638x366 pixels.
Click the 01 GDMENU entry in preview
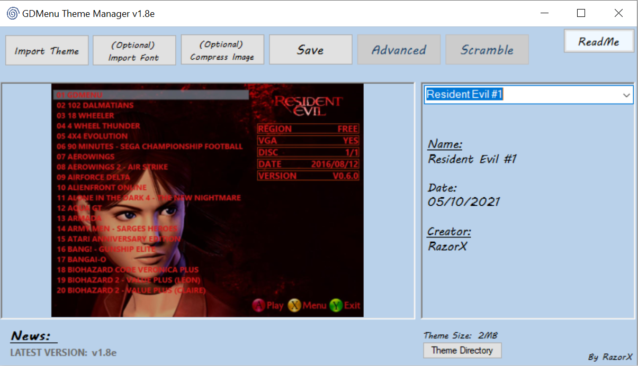(x=151, y=95)
